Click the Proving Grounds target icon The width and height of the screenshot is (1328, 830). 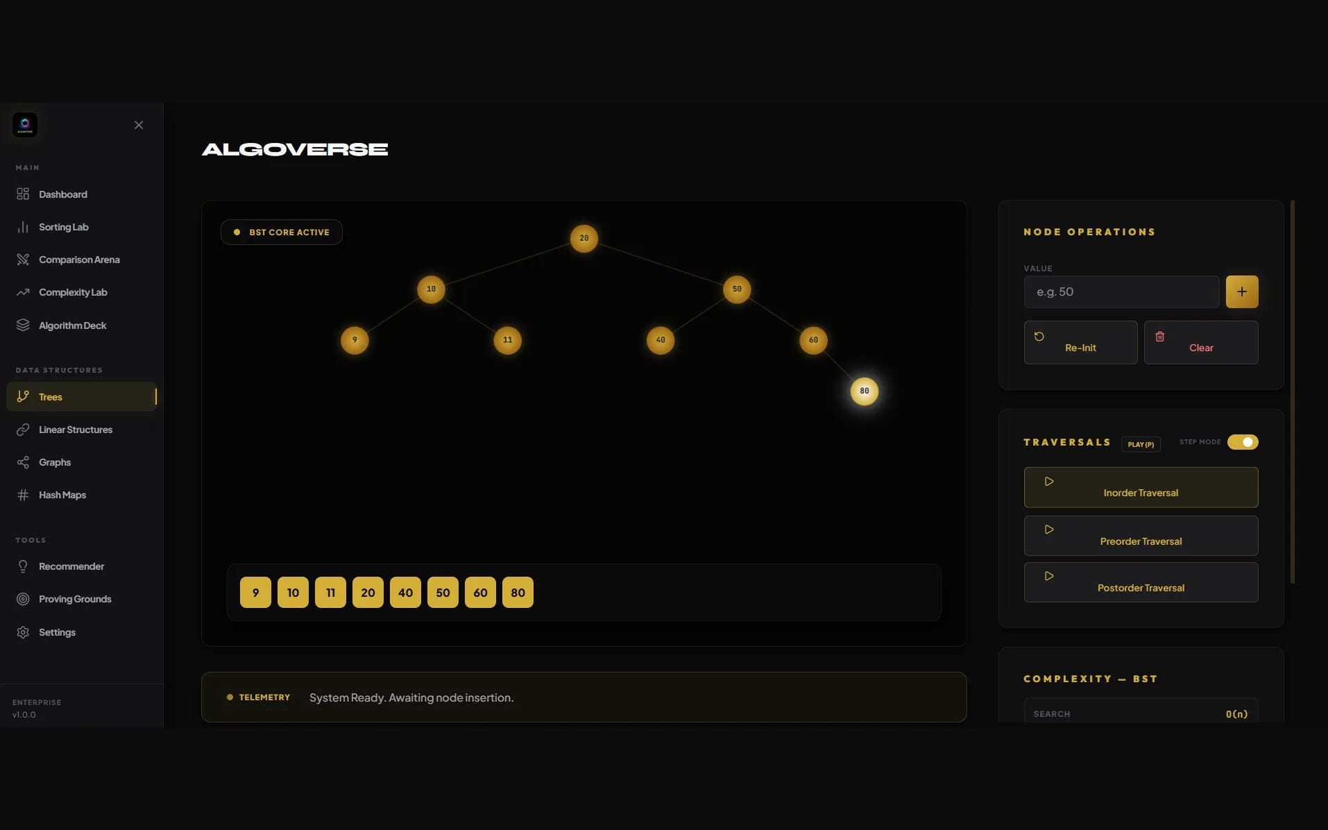[23, 599]
